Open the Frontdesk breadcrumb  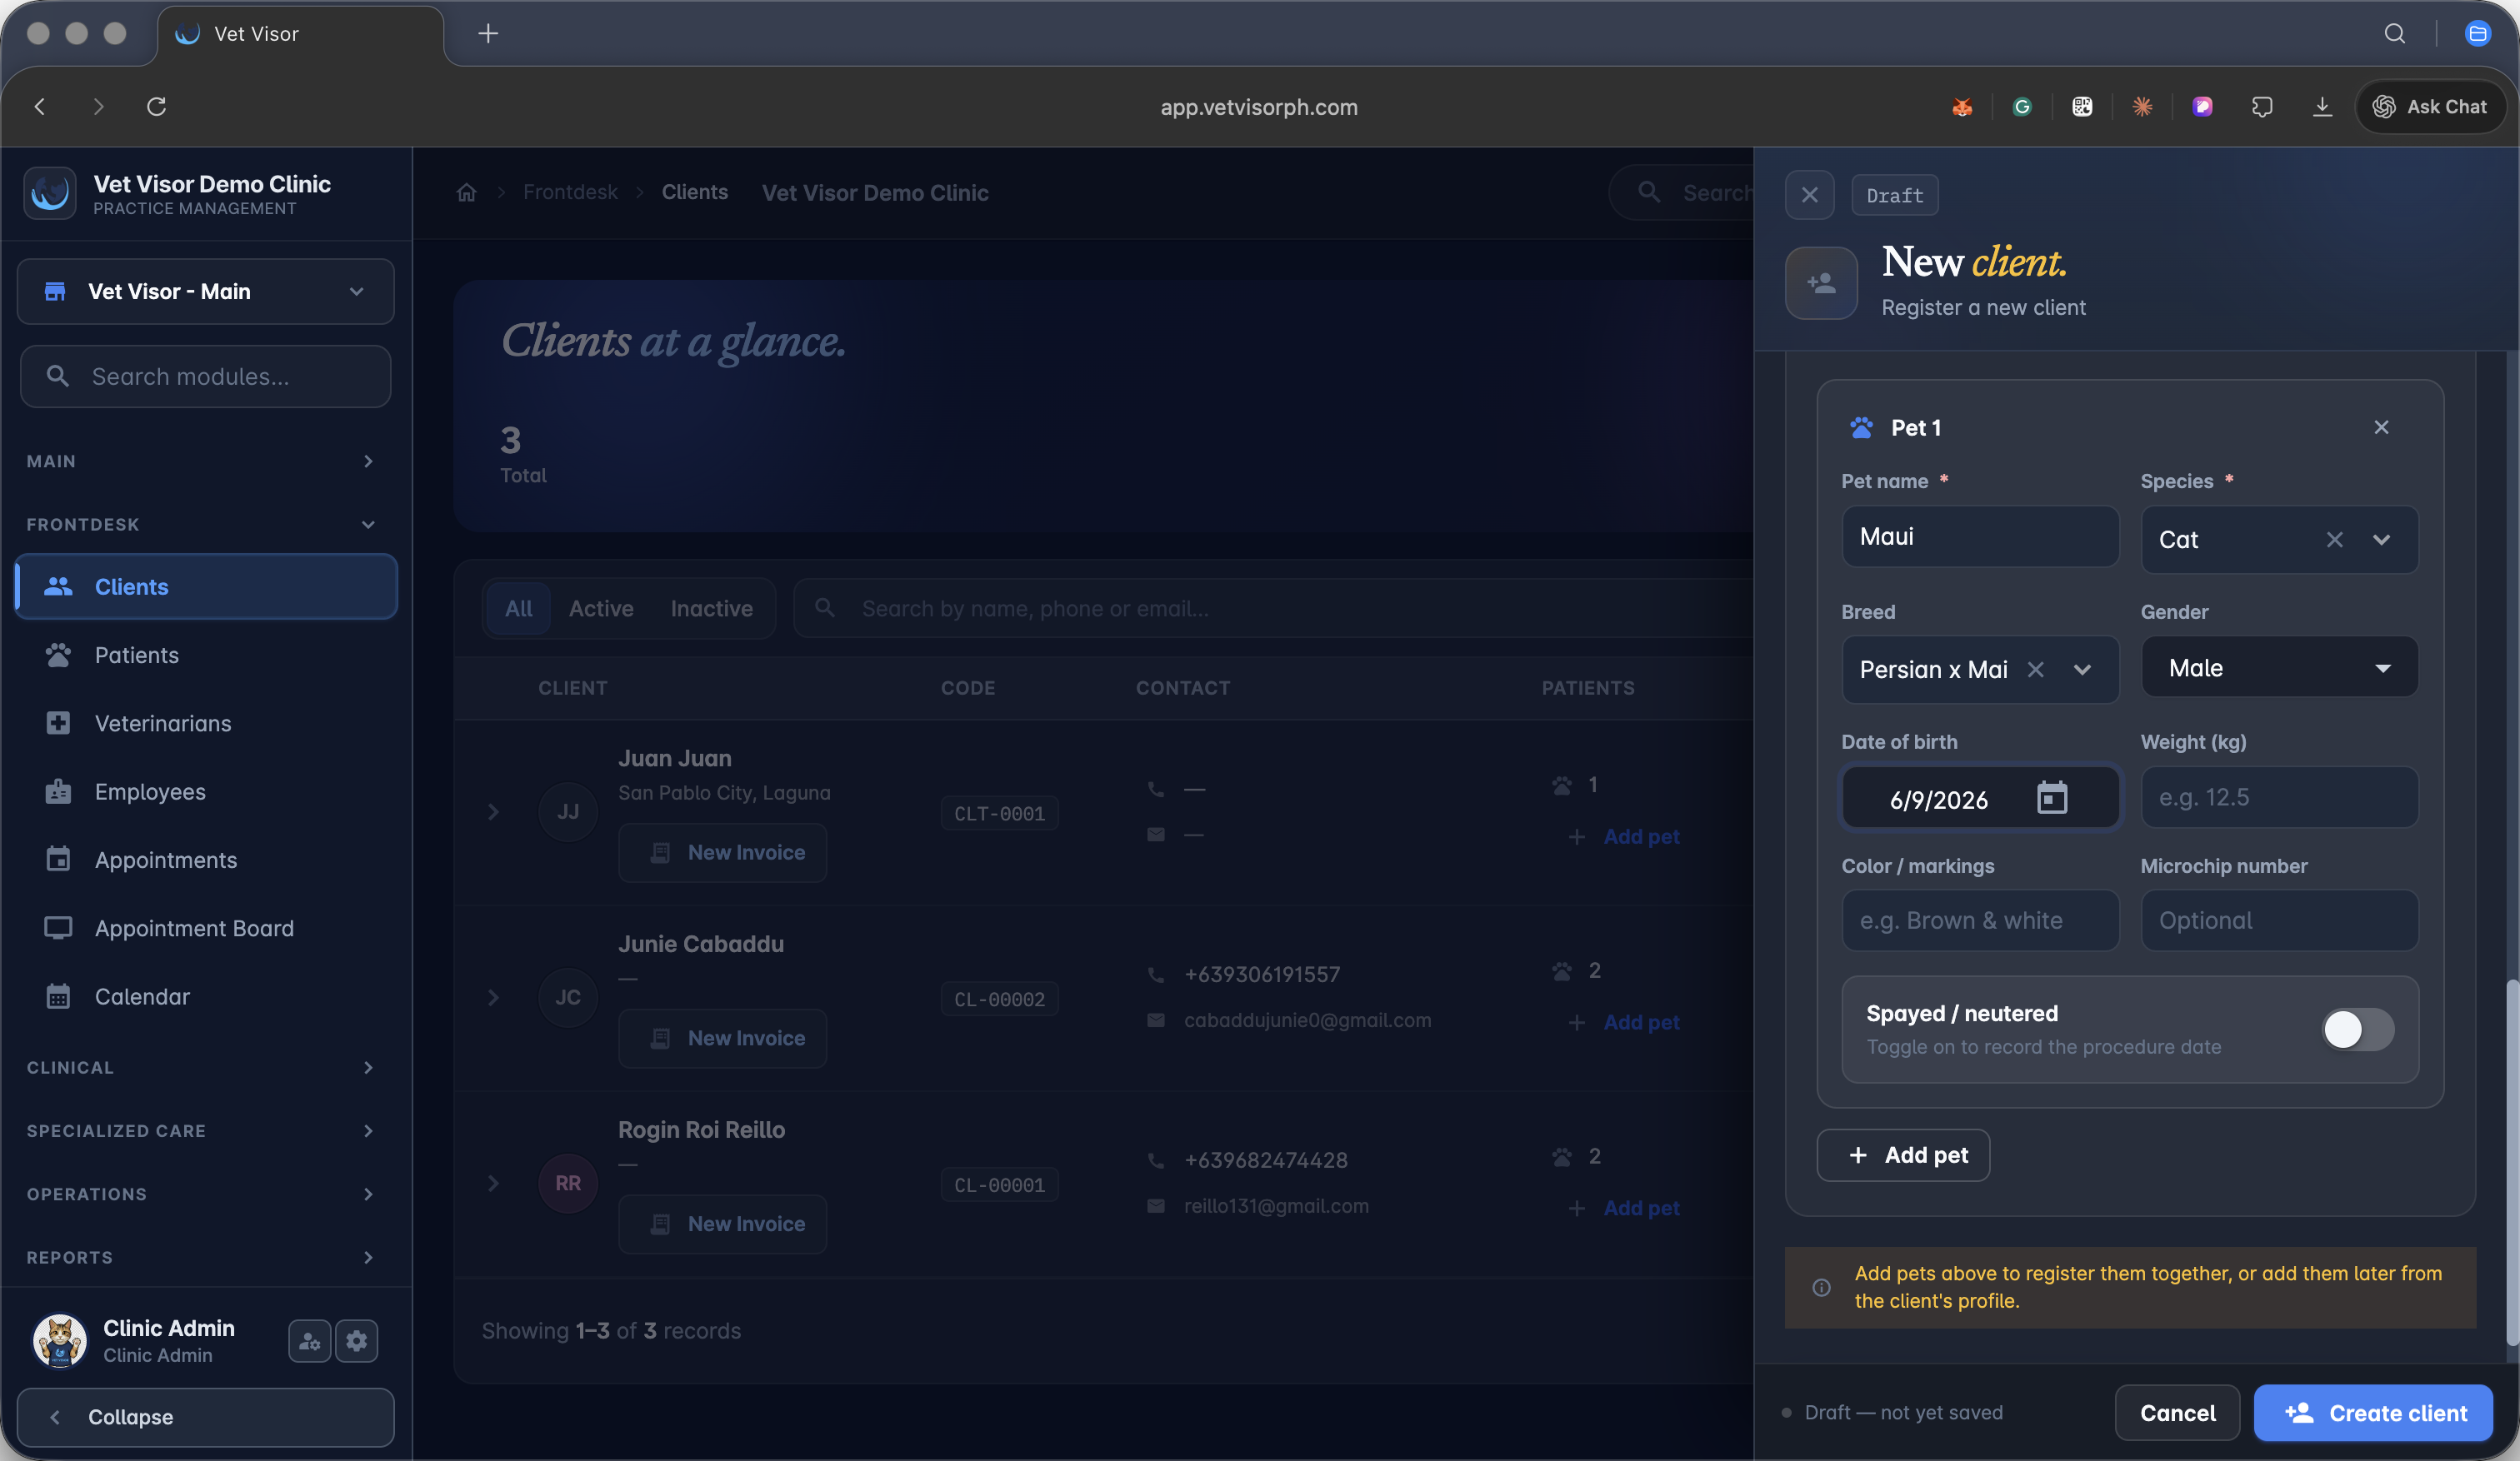pyautogui.click(x=570, y=193)
